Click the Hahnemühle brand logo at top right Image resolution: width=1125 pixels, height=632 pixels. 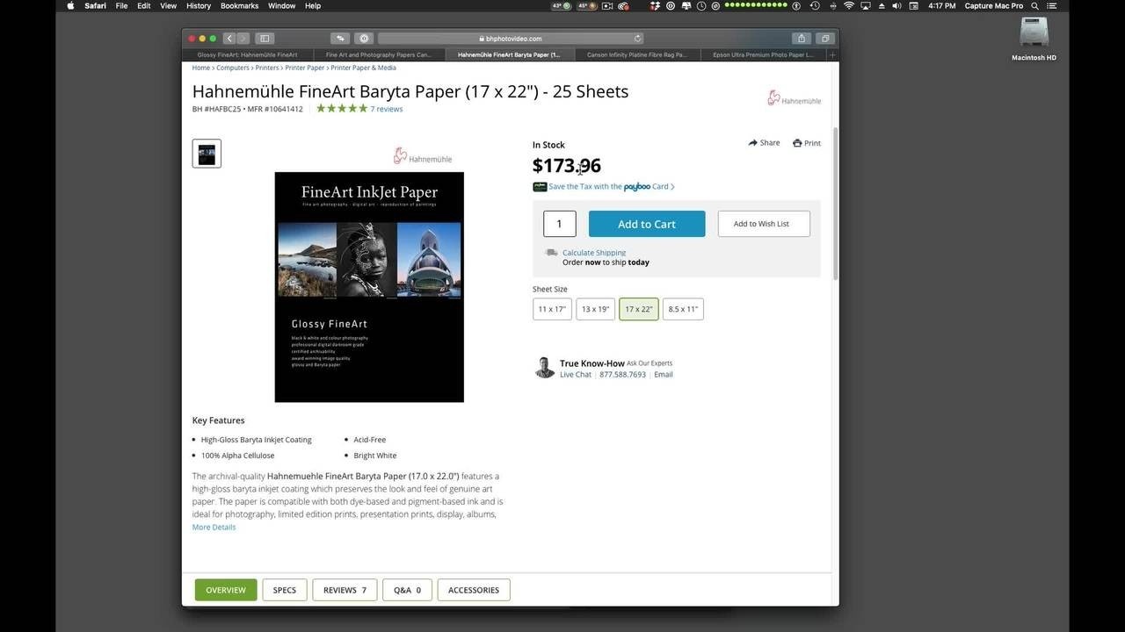794,98
